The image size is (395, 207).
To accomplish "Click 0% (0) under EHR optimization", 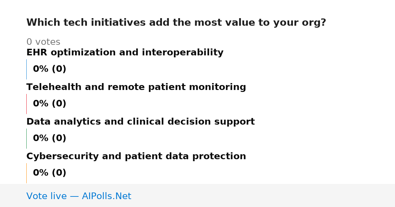I will tap(49, 69).
